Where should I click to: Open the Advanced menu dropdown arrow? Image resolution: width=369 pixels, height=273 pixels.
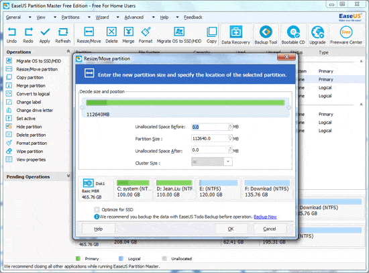[154, 17]
